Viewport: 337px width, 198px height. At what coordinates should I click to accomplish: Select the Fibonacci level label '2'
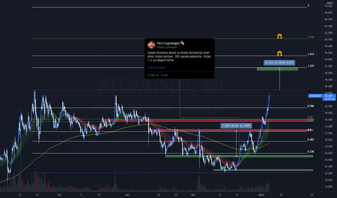click(x=308, y=5)
